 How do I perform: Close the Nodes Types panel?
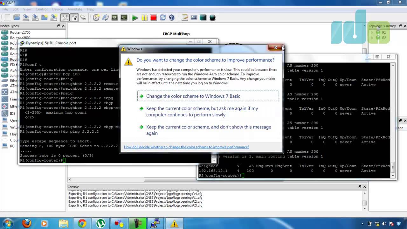[63, 26]
